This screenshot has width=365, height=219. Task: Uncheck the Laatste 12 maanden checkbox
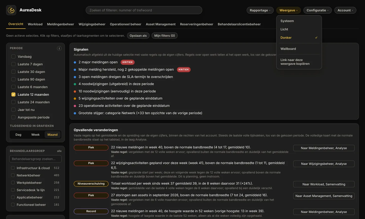coord(13,94)
